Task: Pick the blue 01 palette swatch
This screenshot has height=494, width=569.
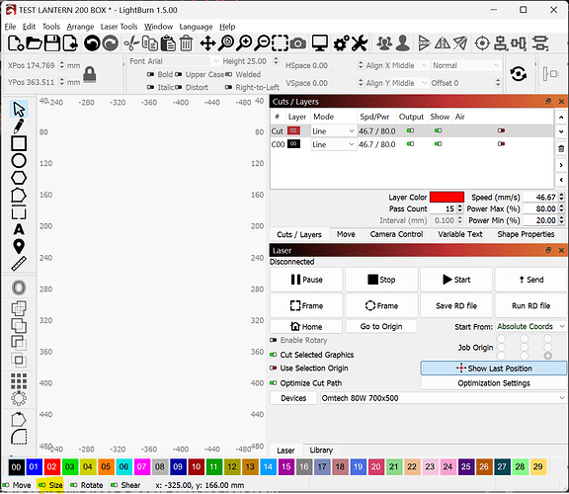Action: click(34, 466)
